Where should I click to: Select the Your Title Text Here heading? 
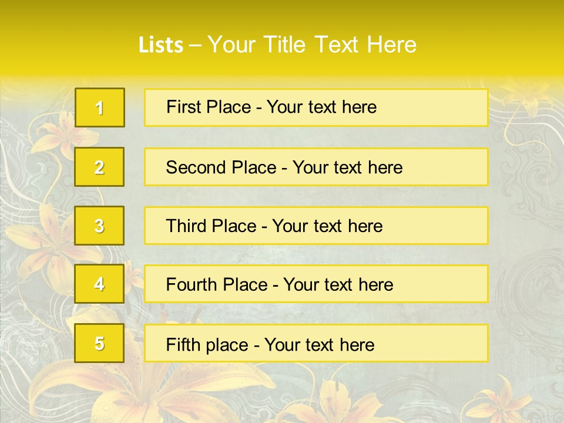point(312,45)
